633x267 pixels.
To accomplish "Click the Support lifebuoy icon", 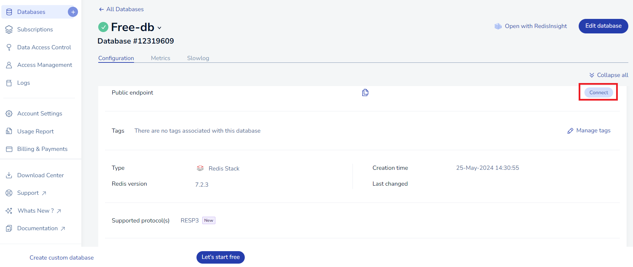I will click(9, 193).
